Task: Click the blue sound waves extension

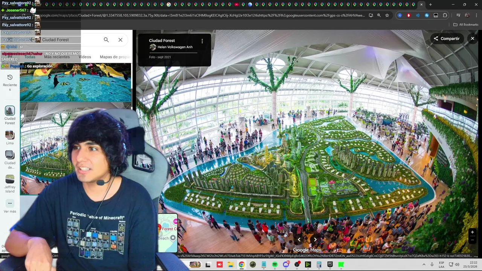Action: tap(418, 15)
